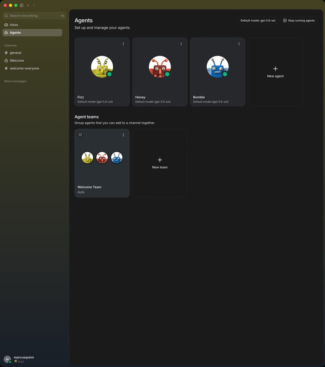Click the marcusquinn username
This screenshot has height=367, width=325.
(x=24, y=357)
